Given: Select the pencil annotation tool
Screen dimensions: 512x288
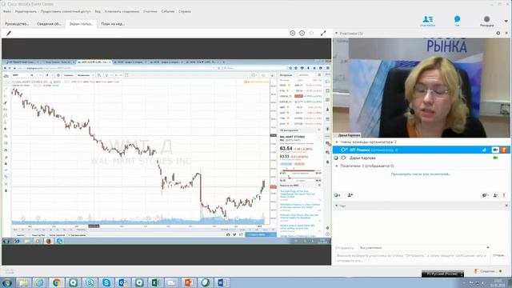Looking at the screenshot, I should coord(9,34).
